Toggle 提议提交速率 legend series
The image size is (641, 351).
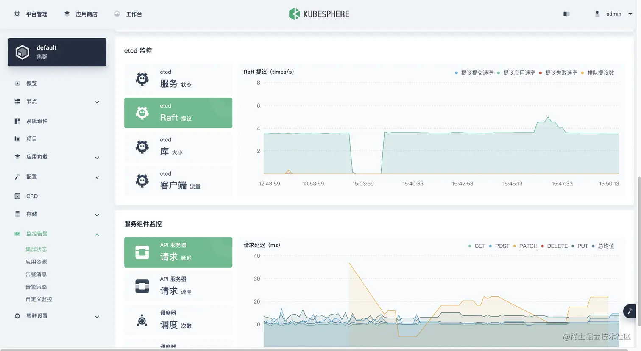474,73
